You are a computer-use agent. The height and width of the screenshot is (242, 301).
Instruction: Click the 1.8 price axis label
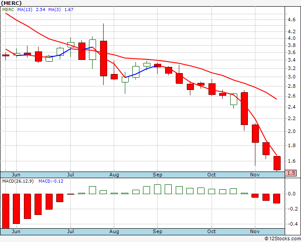(x=291, y=145)
